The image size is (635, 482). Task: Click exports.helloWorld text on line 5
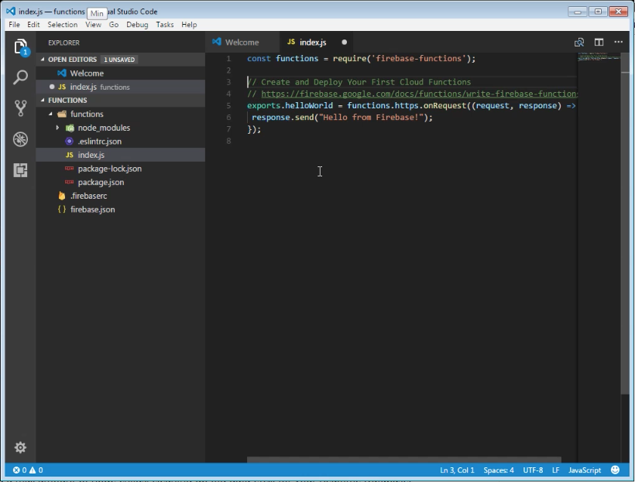pos(290,106)
